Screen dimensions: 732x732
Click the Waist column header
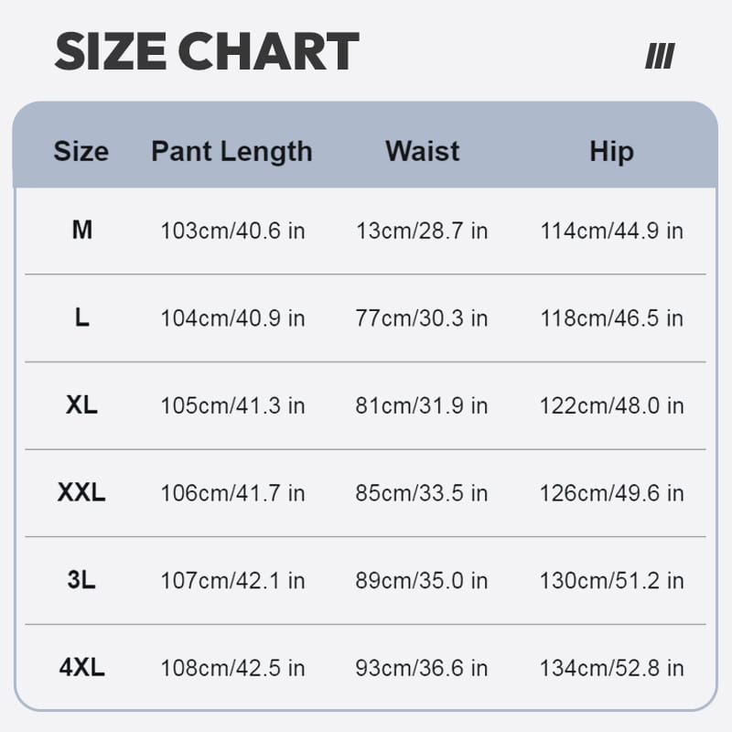422,152
